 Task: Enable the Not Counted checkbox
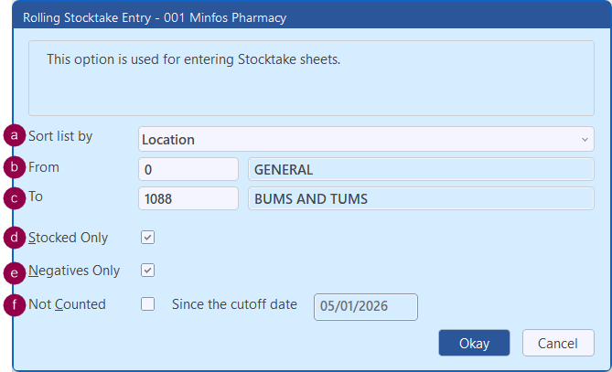click(x=148, y=304)
